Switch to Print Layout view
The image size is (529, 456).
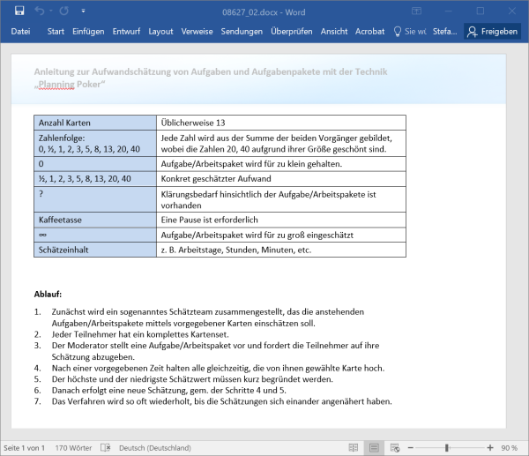pos(373,448)
